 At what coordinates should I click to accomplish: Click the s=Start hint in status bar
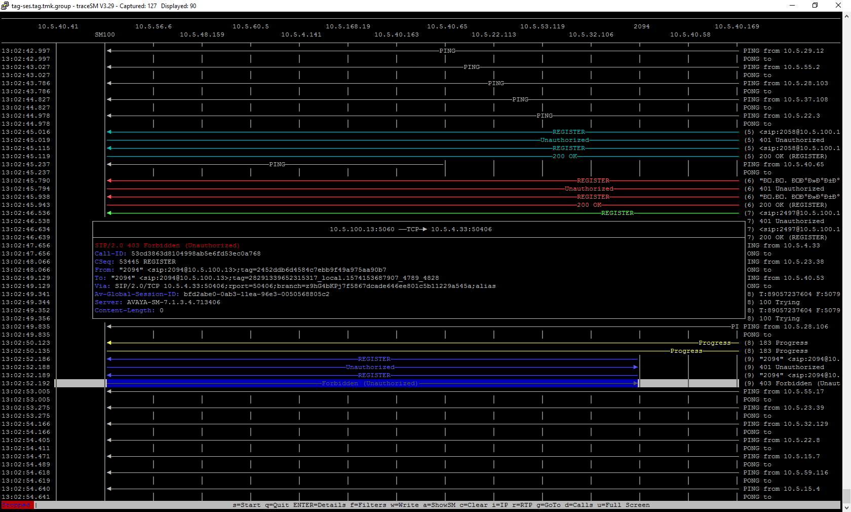tap(247, 505)
